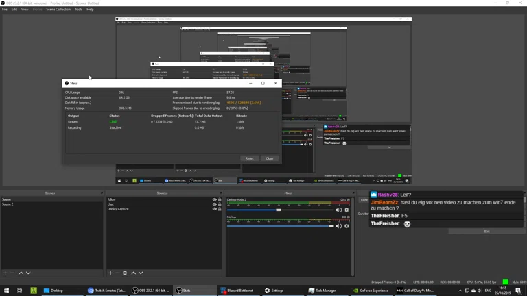
Task: Mute Desktop Audio 2 speaker icon
Action: pos(338,210)
